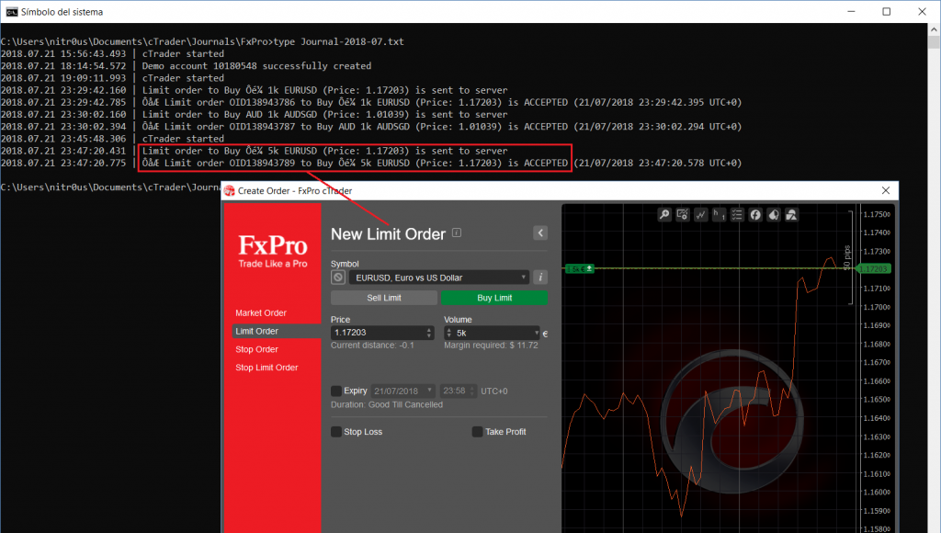
Task: Click the 1.17500 price axis label
Action: coord(877,214)
